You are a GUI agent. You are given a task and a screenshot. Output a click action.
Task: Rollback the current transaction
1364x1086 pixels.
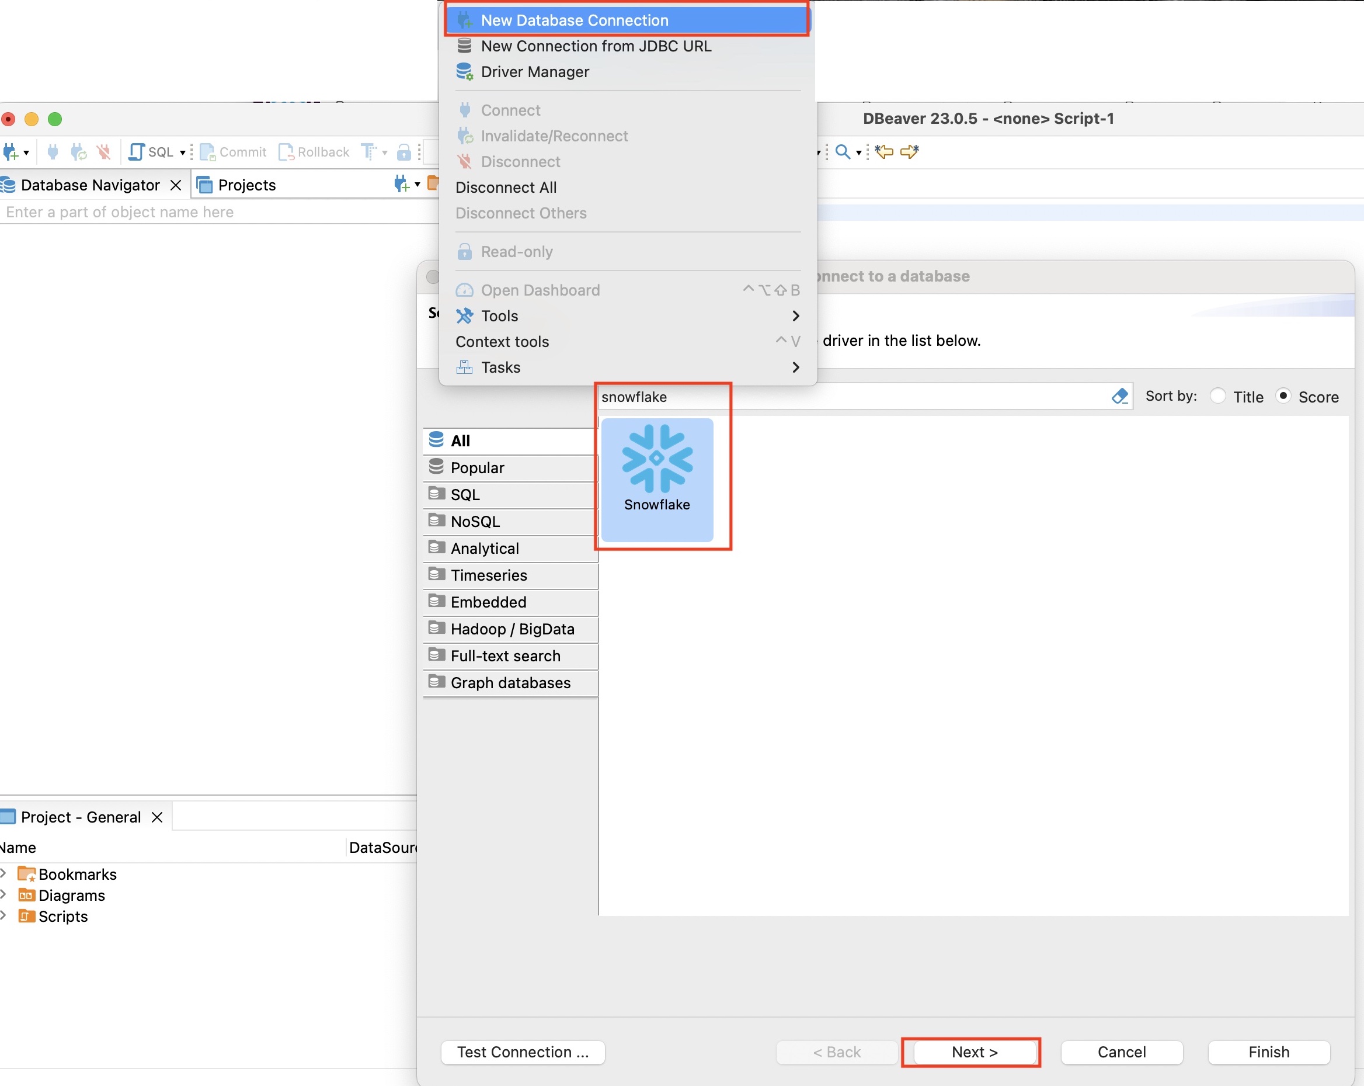coord(313,152)
